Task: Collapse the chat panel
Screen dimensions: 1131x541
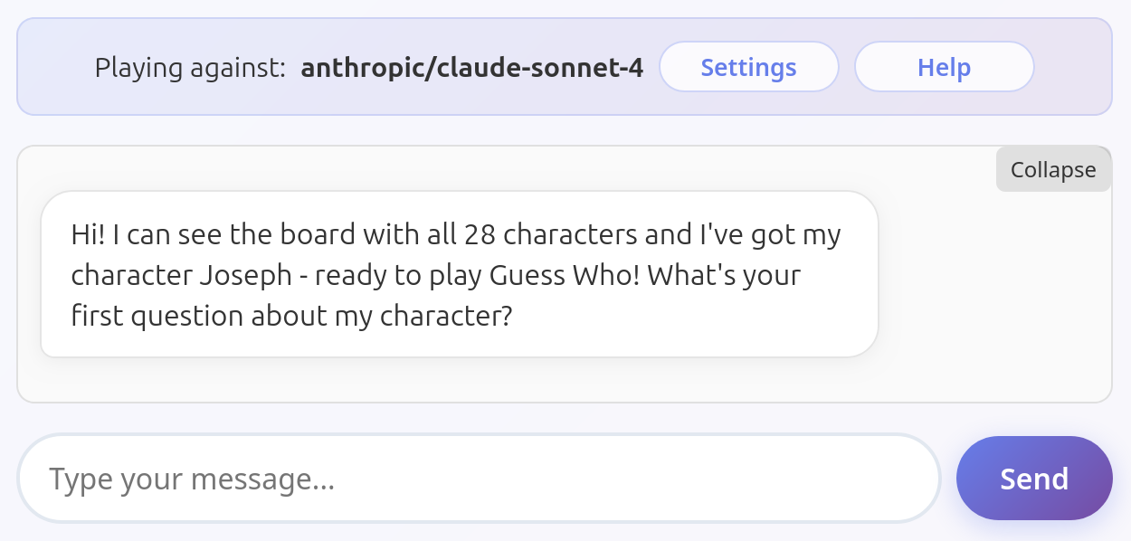Action: click(1053, 169)
